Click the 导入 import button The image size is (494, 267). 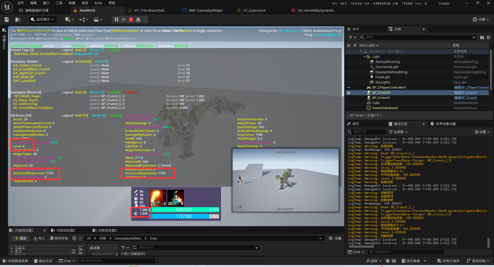pos(39,239)
